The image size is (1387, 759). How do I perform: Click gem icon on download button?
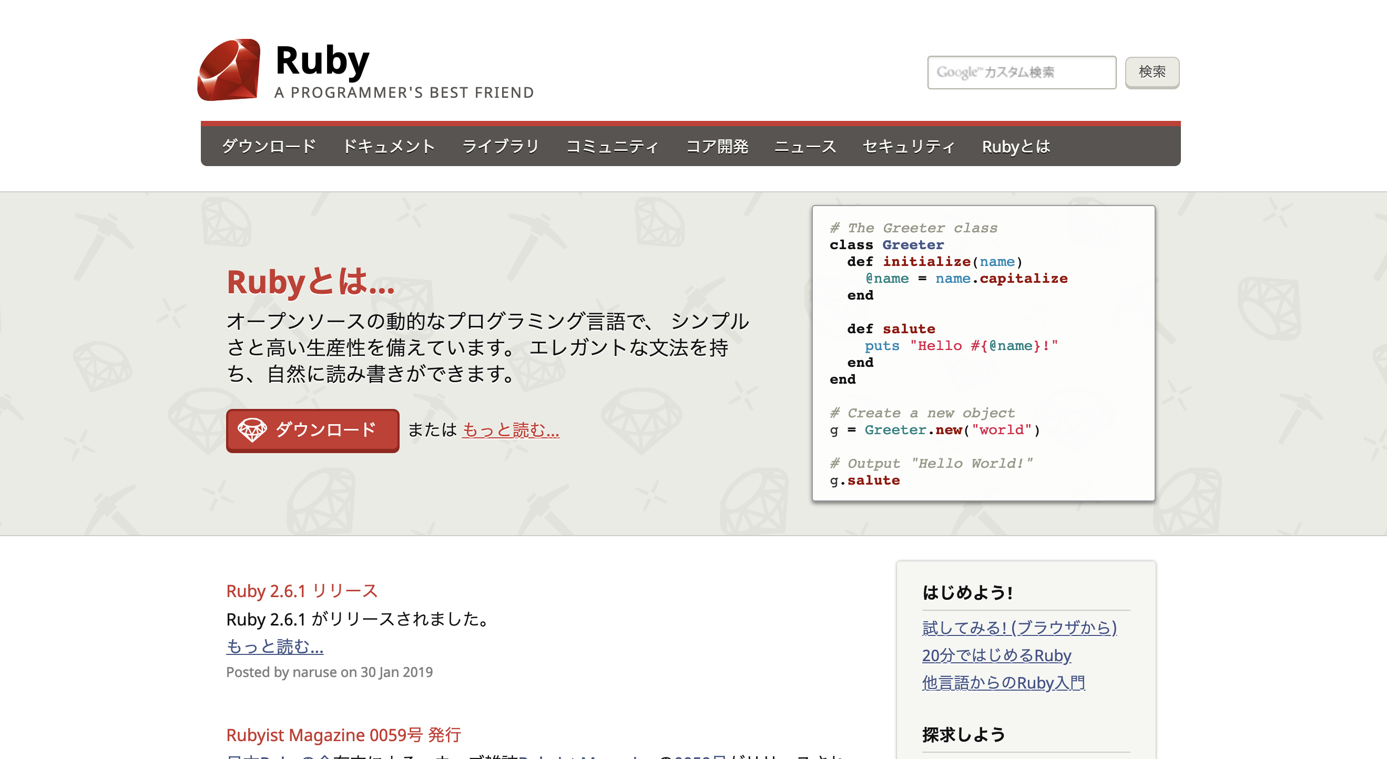click(x=252, y=430)
